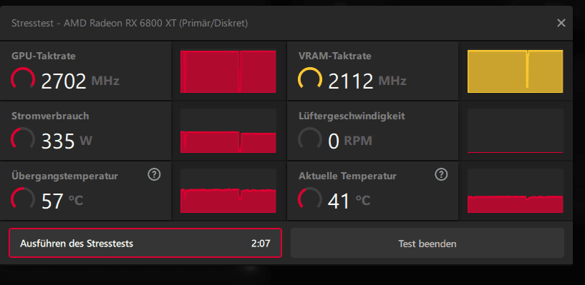Viewport: 585px width, 285px height.
Task: Click the elapsed time 2:07
Action: (x=261, y=244)
